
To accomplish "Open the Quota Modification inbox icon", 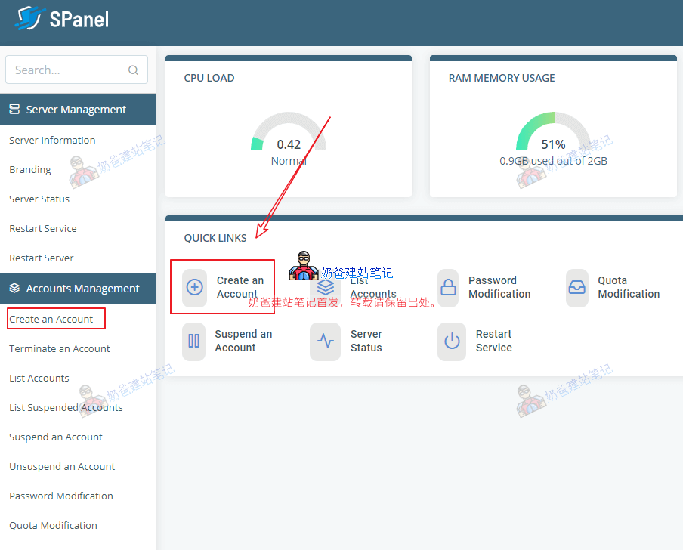I will [x=577, y=287].
